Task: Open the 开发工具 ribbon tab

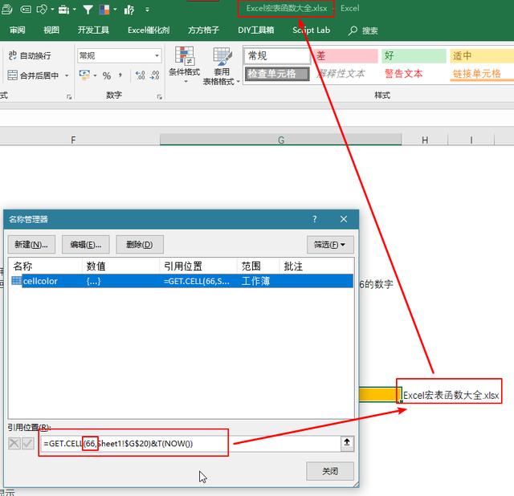Action: coord(93,30)
